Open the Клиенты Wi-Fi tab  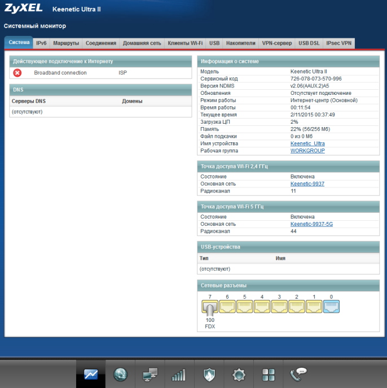185,43
